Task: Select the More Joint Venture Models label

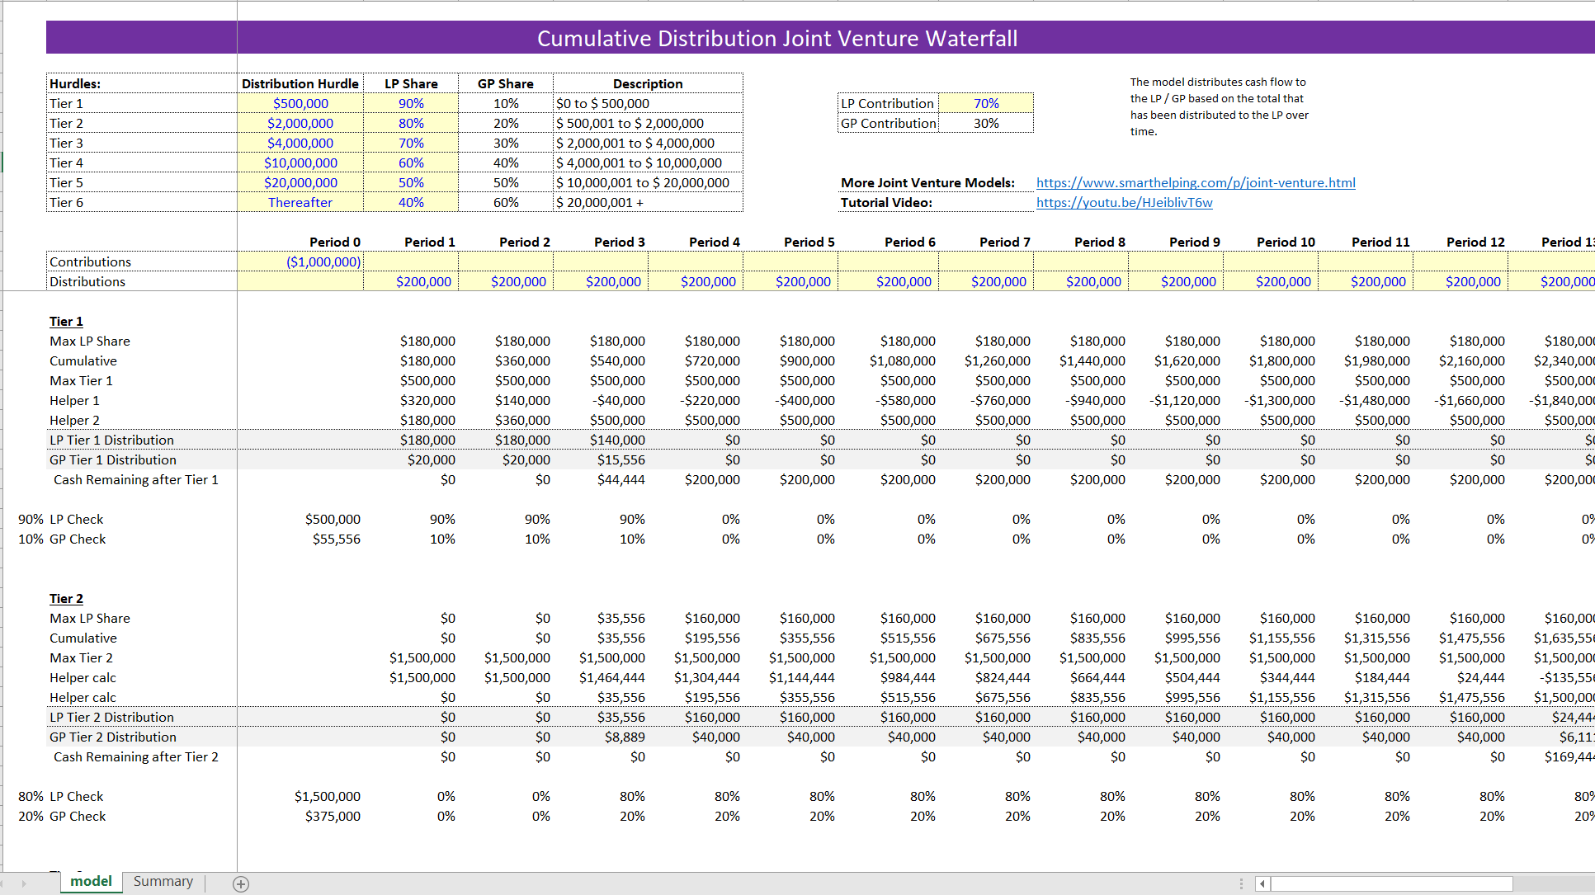Action: (x=927, y=182)
